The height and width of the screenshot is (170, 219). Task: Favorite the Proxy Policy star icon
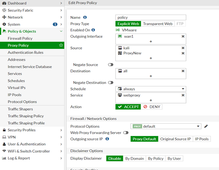[x=61, y=46]
